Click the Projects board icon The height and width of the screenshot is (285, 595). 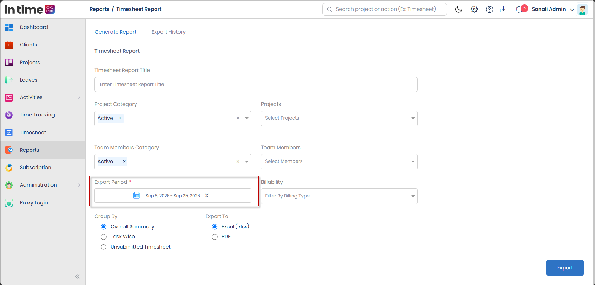tap(9, 62)
